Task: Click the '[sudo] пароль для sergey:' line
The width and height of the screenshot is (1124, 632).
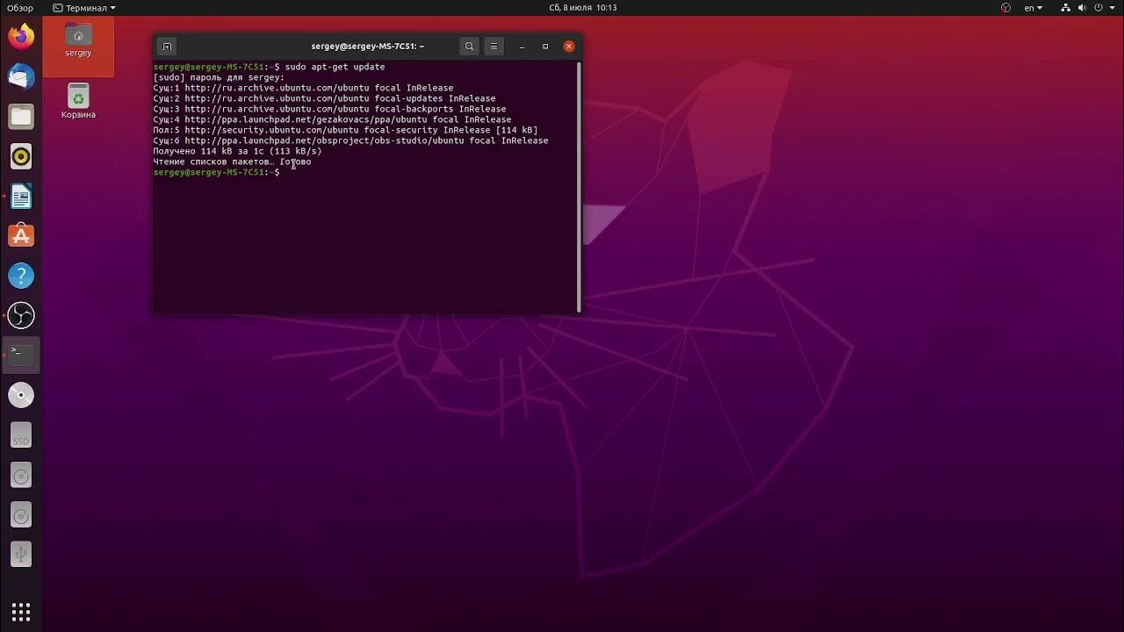Action: tap(219, 77)
